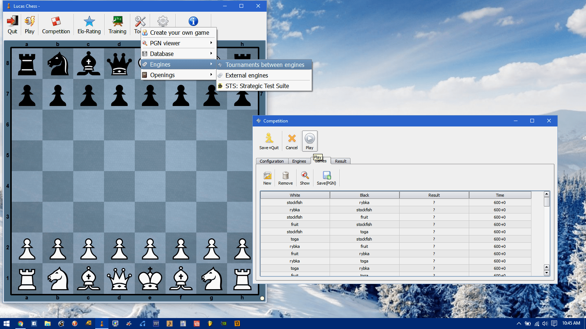This screenshot has width=586, height=329.
Task: Select the stockfish vs rybka game row
Action: (x=396, y=203)
